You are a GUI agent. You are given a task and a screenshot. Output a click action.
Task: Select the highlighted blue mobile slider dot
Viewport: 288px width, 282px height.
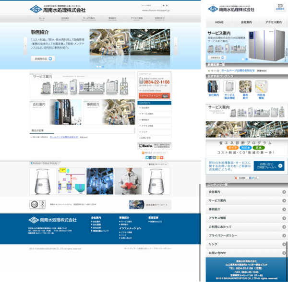click(x=247, y=59)
